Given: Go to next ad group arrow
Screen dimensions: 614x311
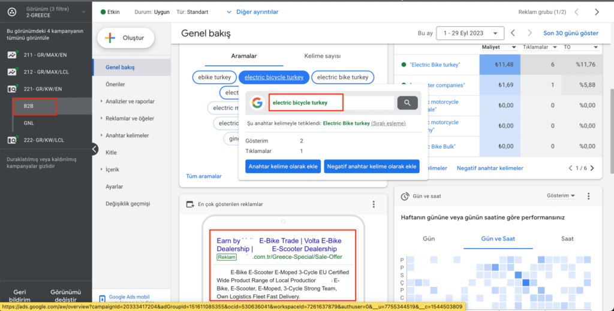Looking at the screenshot, I should 597,12.
